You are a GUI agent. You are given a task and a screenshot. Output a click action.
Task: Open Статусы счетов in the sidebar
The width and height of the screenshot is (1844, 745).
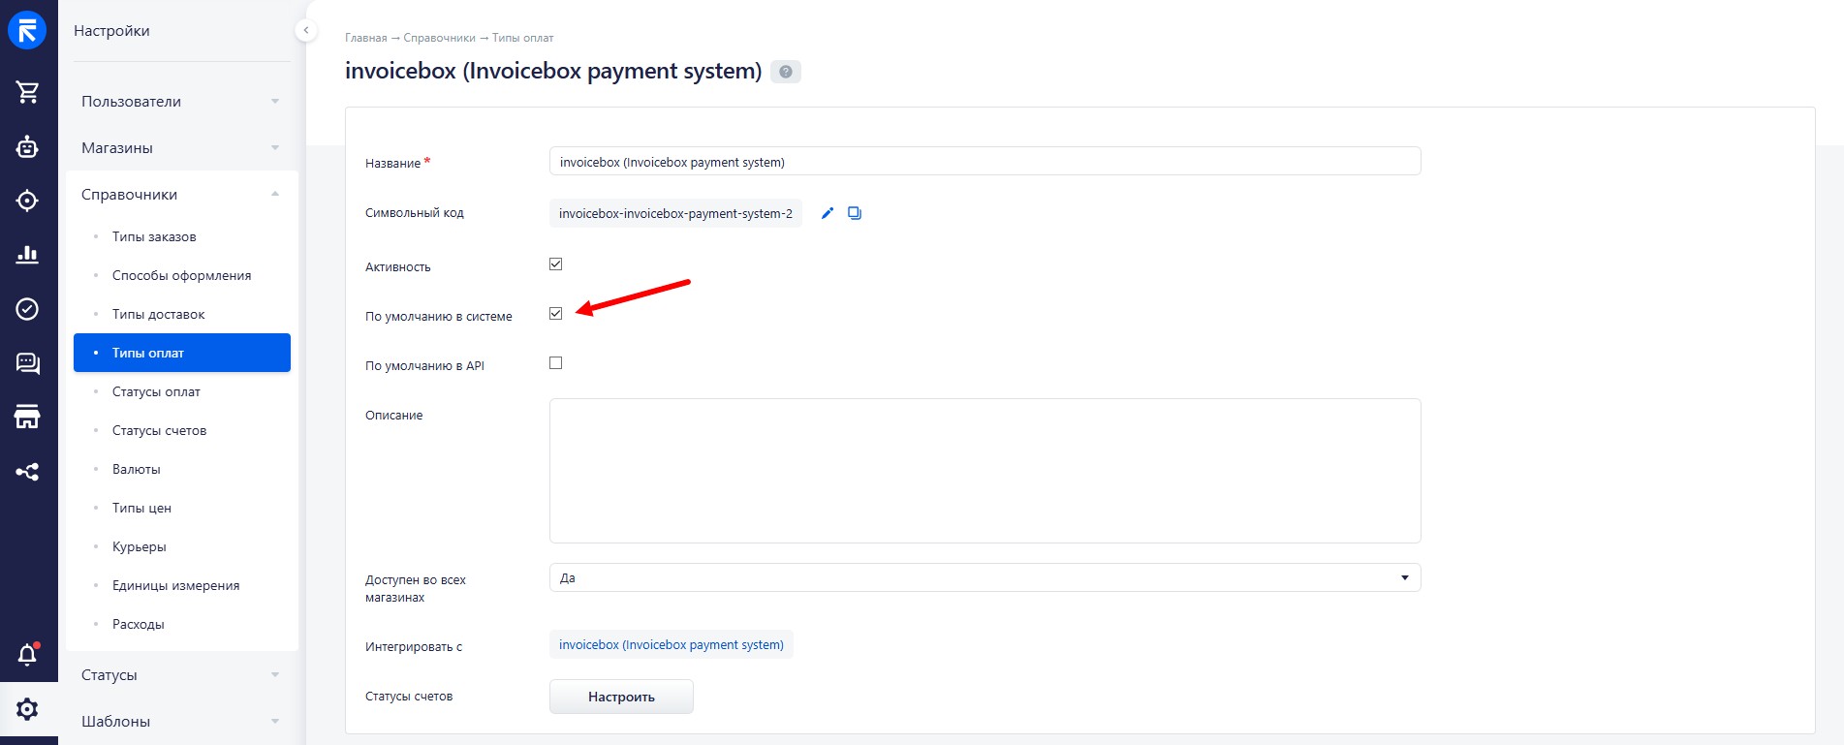point(159,430)
